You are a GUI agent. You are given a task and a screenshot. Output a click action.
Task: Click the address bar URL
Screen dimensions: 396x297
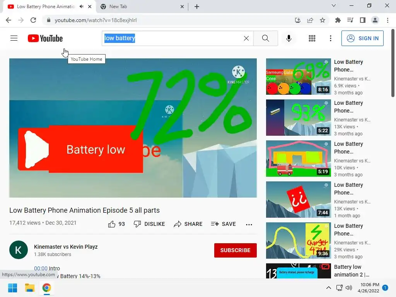tap(96, 20)
